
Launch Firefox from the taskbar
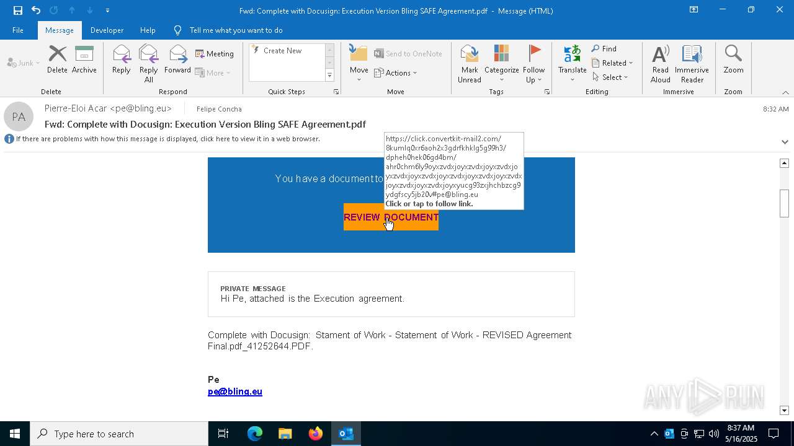[x=316, y=434]
